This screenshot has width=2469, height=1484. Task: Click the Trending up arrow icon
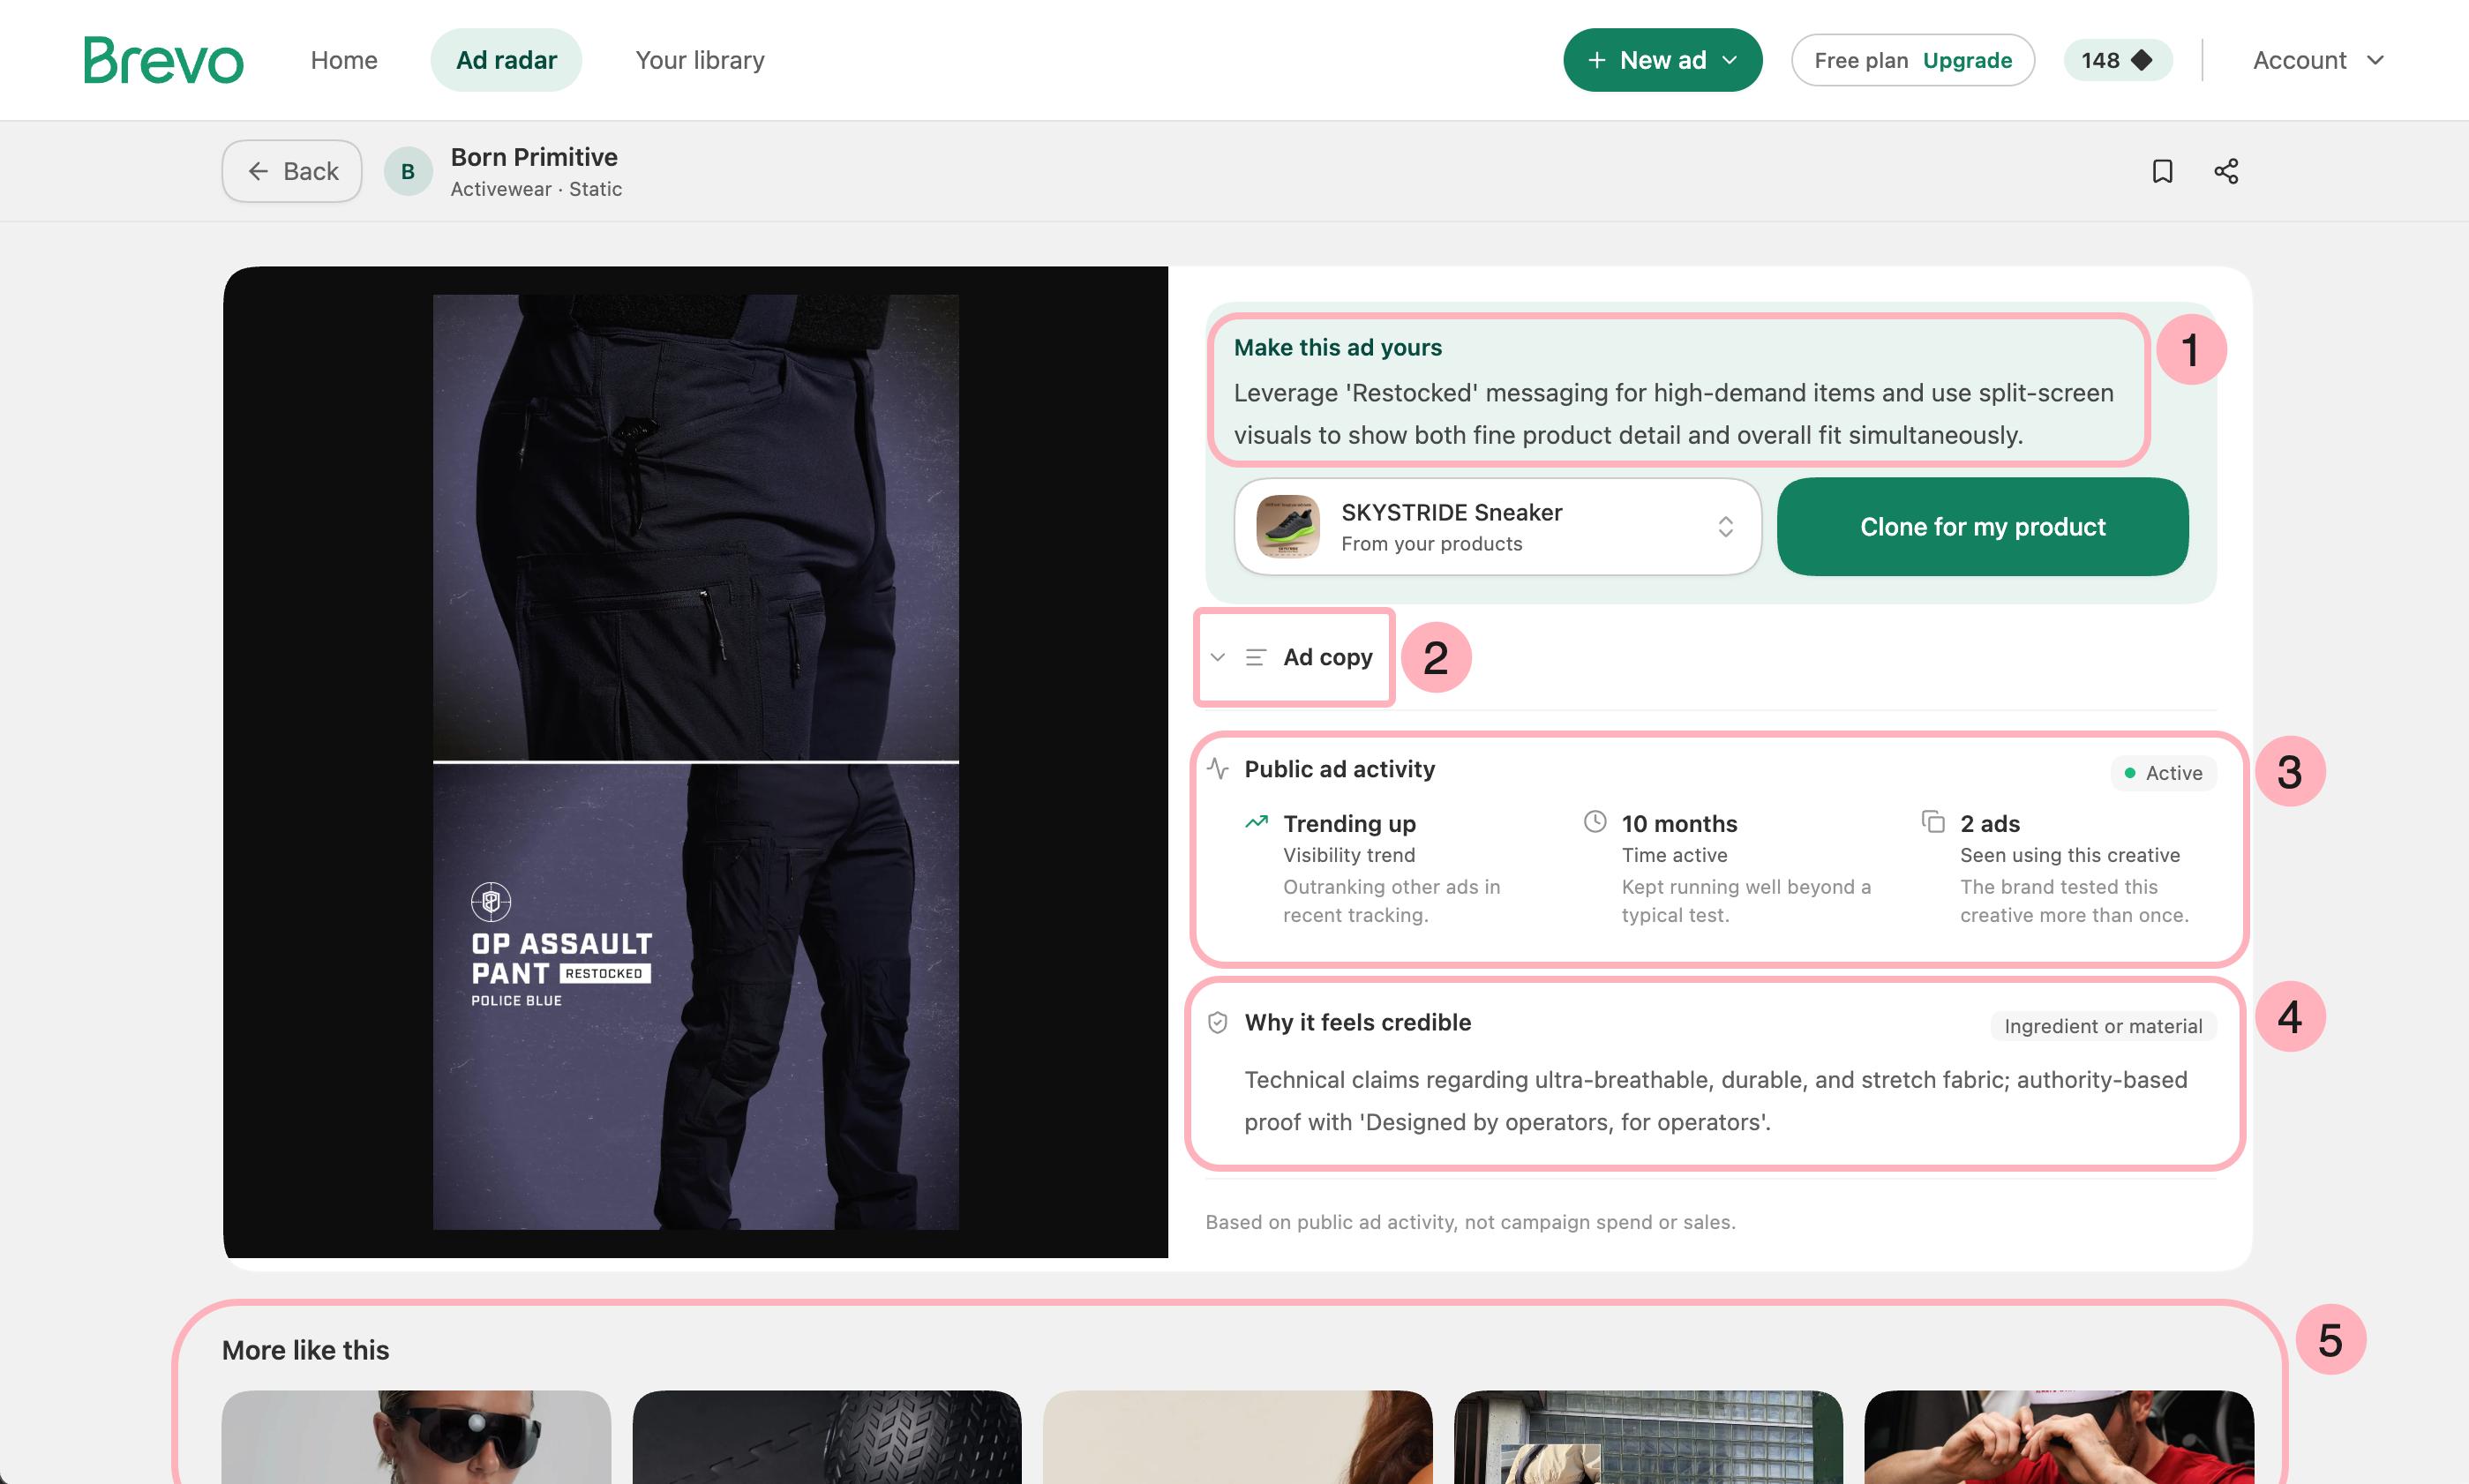pos(1256,822)
